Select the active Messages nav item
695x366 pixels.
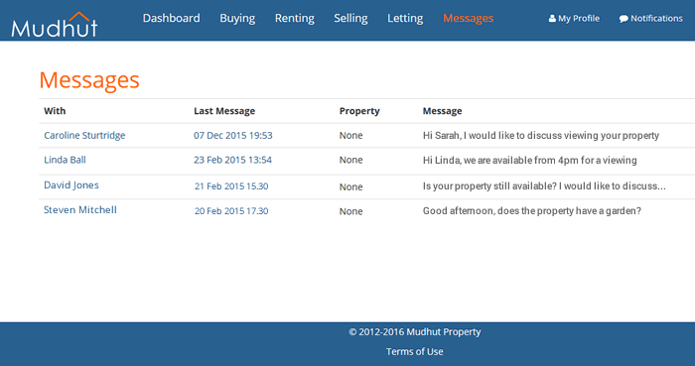468,18
